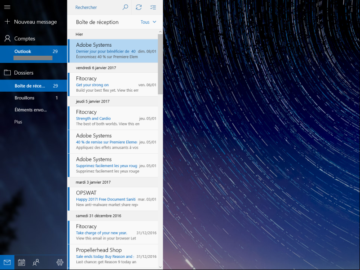Open the Calendar app icon
The width and height of the screenshot is (360, 270).
click(22, 262)
